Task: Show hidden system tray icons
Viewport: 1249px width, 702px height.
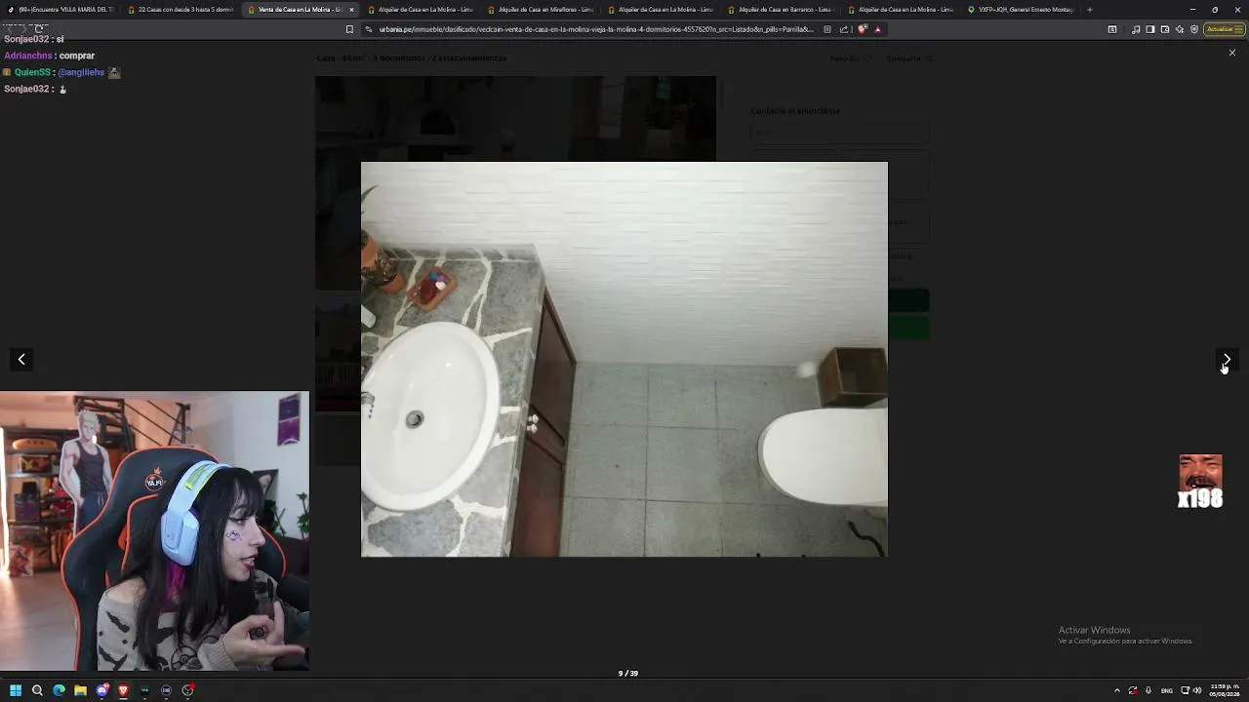Action: click(x=1116, y=690)
